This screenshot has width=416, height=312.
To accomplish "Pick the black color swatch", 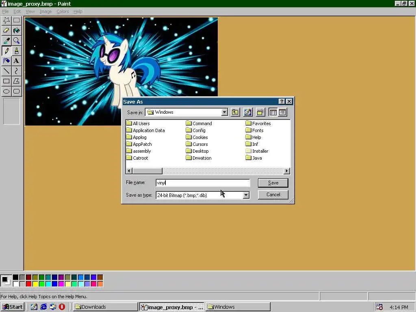I will pyautogui.click(x=16, y=277).
